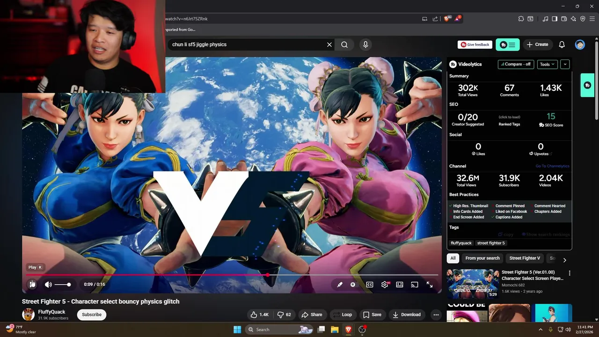
Task: Open the pencil annotation tool in the player
Action: point(340,285)
